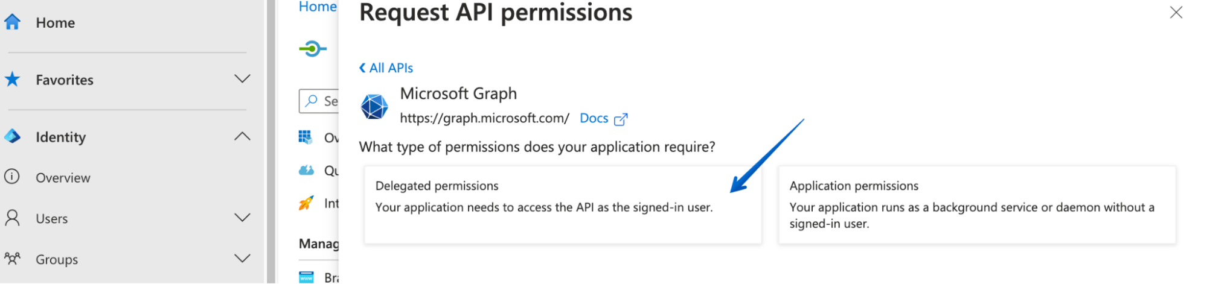The image size is (1207, 284).
Task: Click the Overview info circle icon
Action: click(x=12, y=177)
